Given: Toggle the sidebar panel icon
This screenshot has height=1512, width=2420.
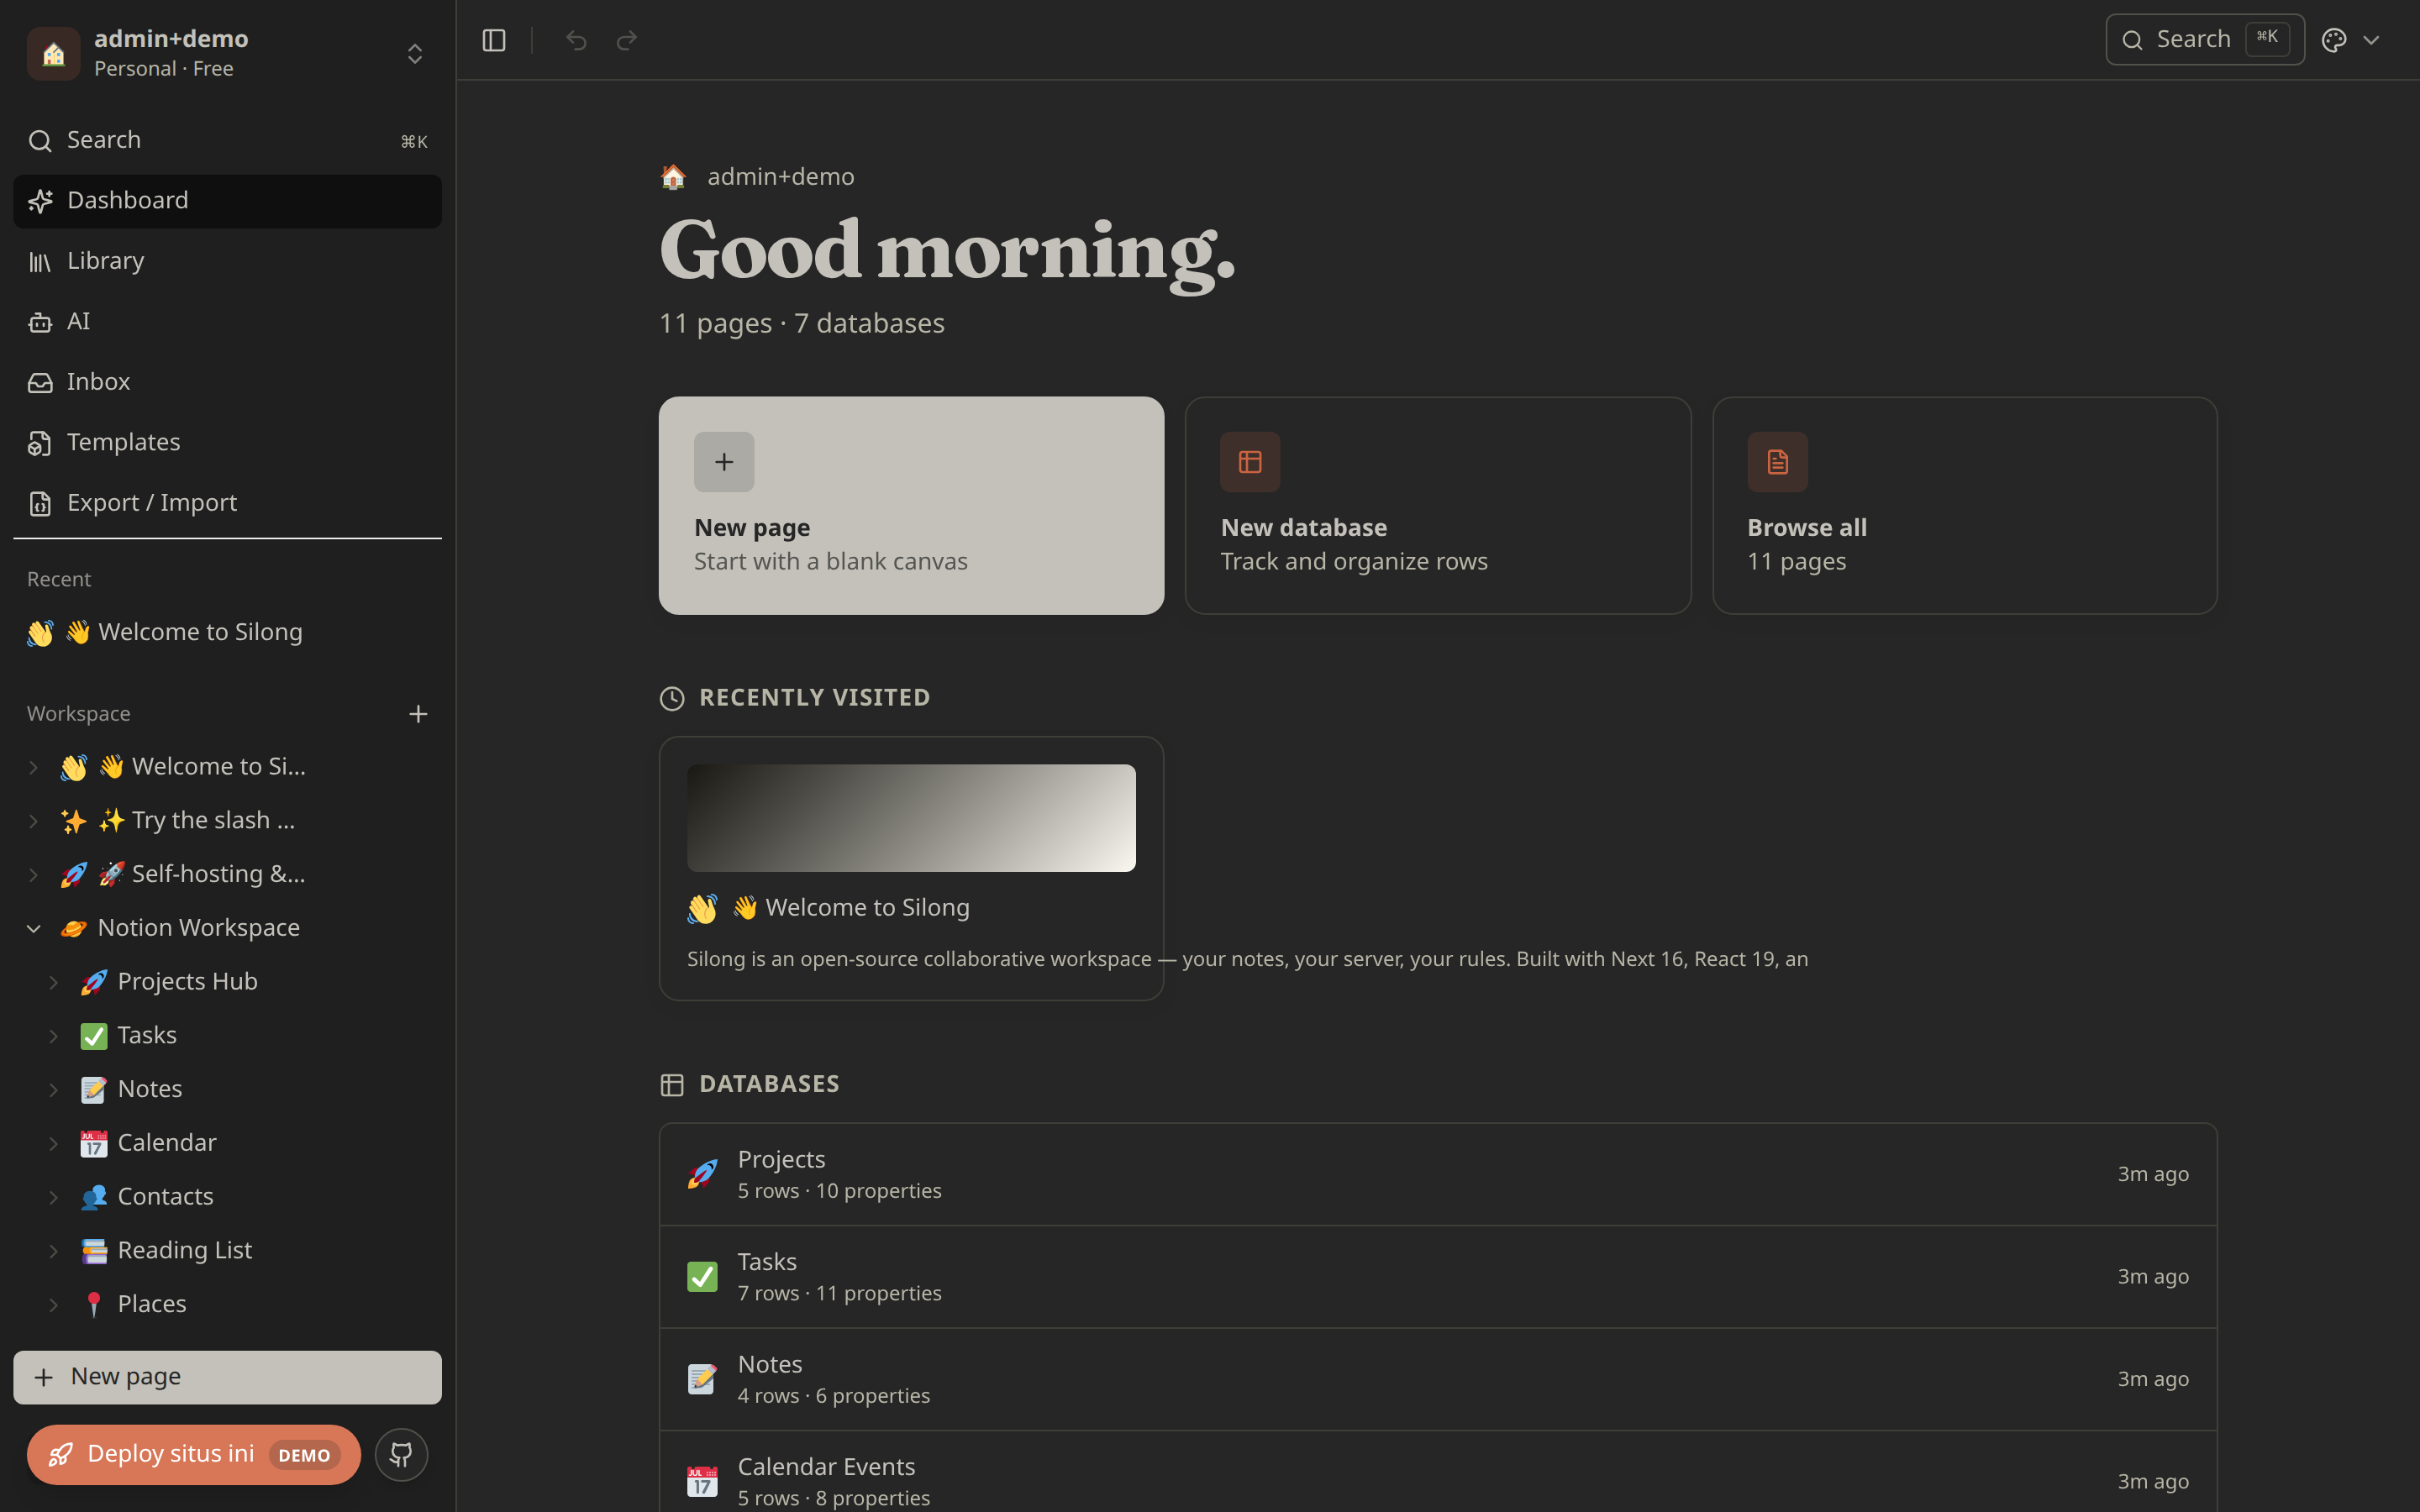Looking at the screenshot, I should 494,40.
